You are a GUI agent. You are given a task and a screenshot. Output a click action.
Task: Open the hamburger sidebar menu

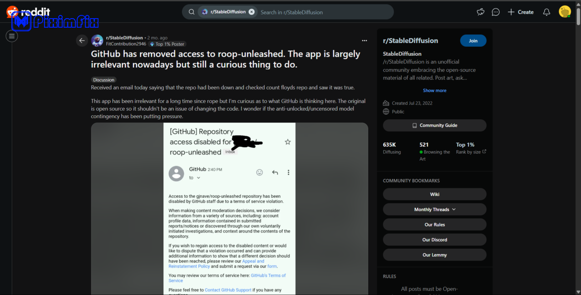pyautogui.click(x=12, y=36)
